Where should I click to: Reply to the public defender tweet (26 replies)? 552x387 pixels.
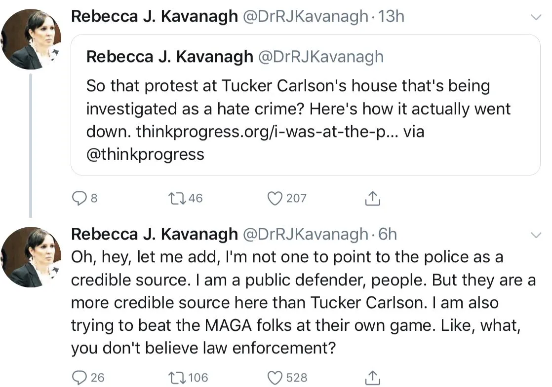tap(79, 378)
